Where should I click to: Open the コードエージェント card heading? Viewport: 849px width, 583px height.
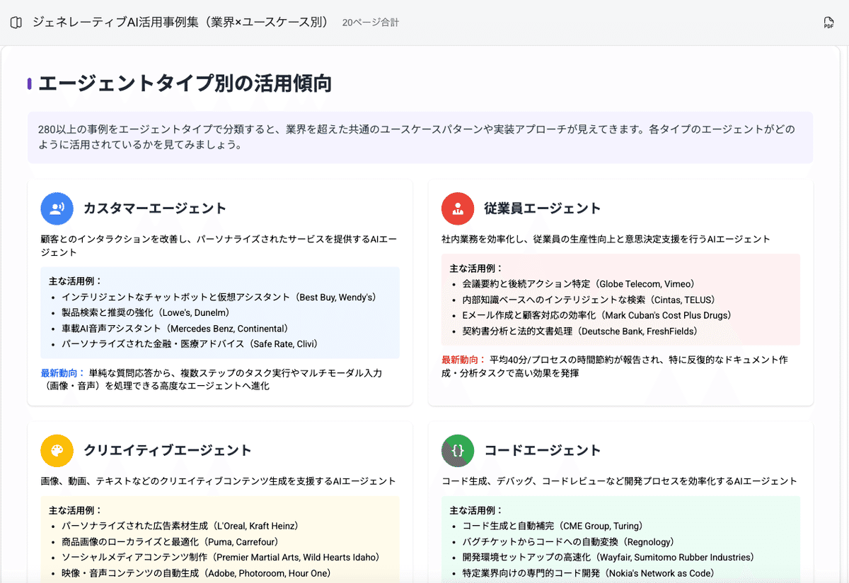[x=543, y=450]
